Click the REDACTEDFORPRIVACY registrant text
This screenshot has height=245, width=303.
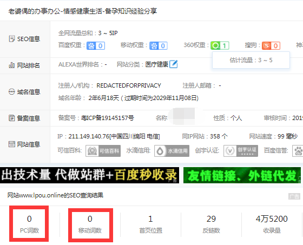click(129, 85)
